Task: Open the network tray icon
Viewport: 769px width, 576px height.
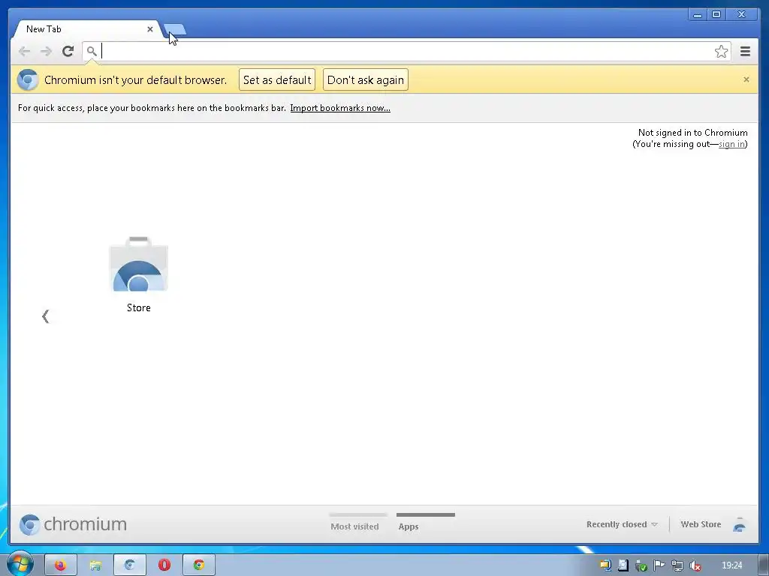Action: (677, 565)
